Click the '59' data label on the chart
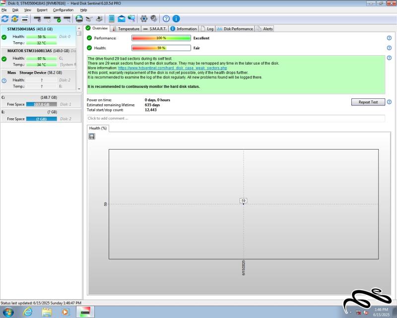 pyautogui.click(x=243, y=201)
